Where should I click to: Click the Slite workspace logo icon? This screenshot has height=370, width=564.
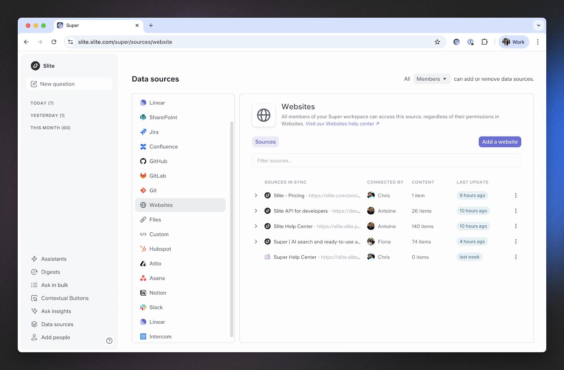tap(35, 66)
